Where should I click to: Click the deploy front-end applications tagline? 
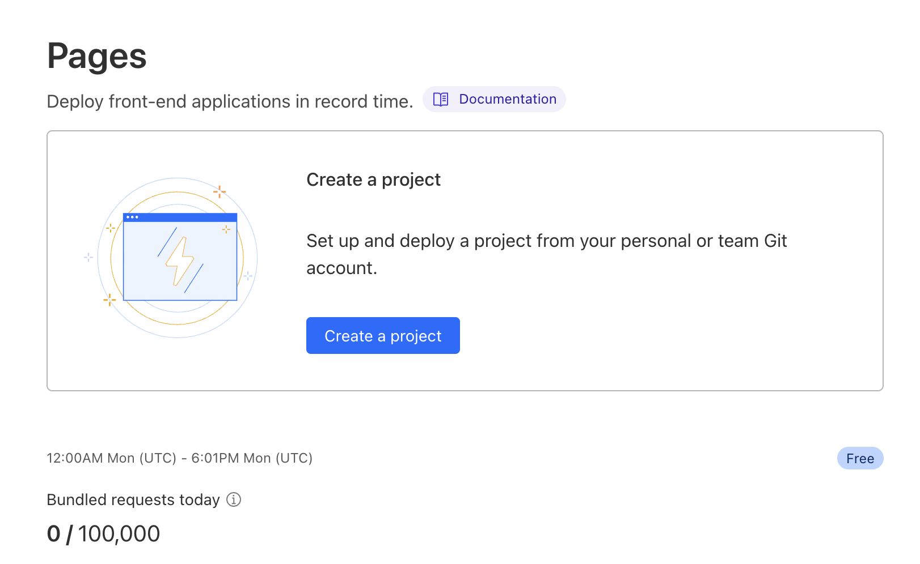pyautogui.click(x=230, y=101)
